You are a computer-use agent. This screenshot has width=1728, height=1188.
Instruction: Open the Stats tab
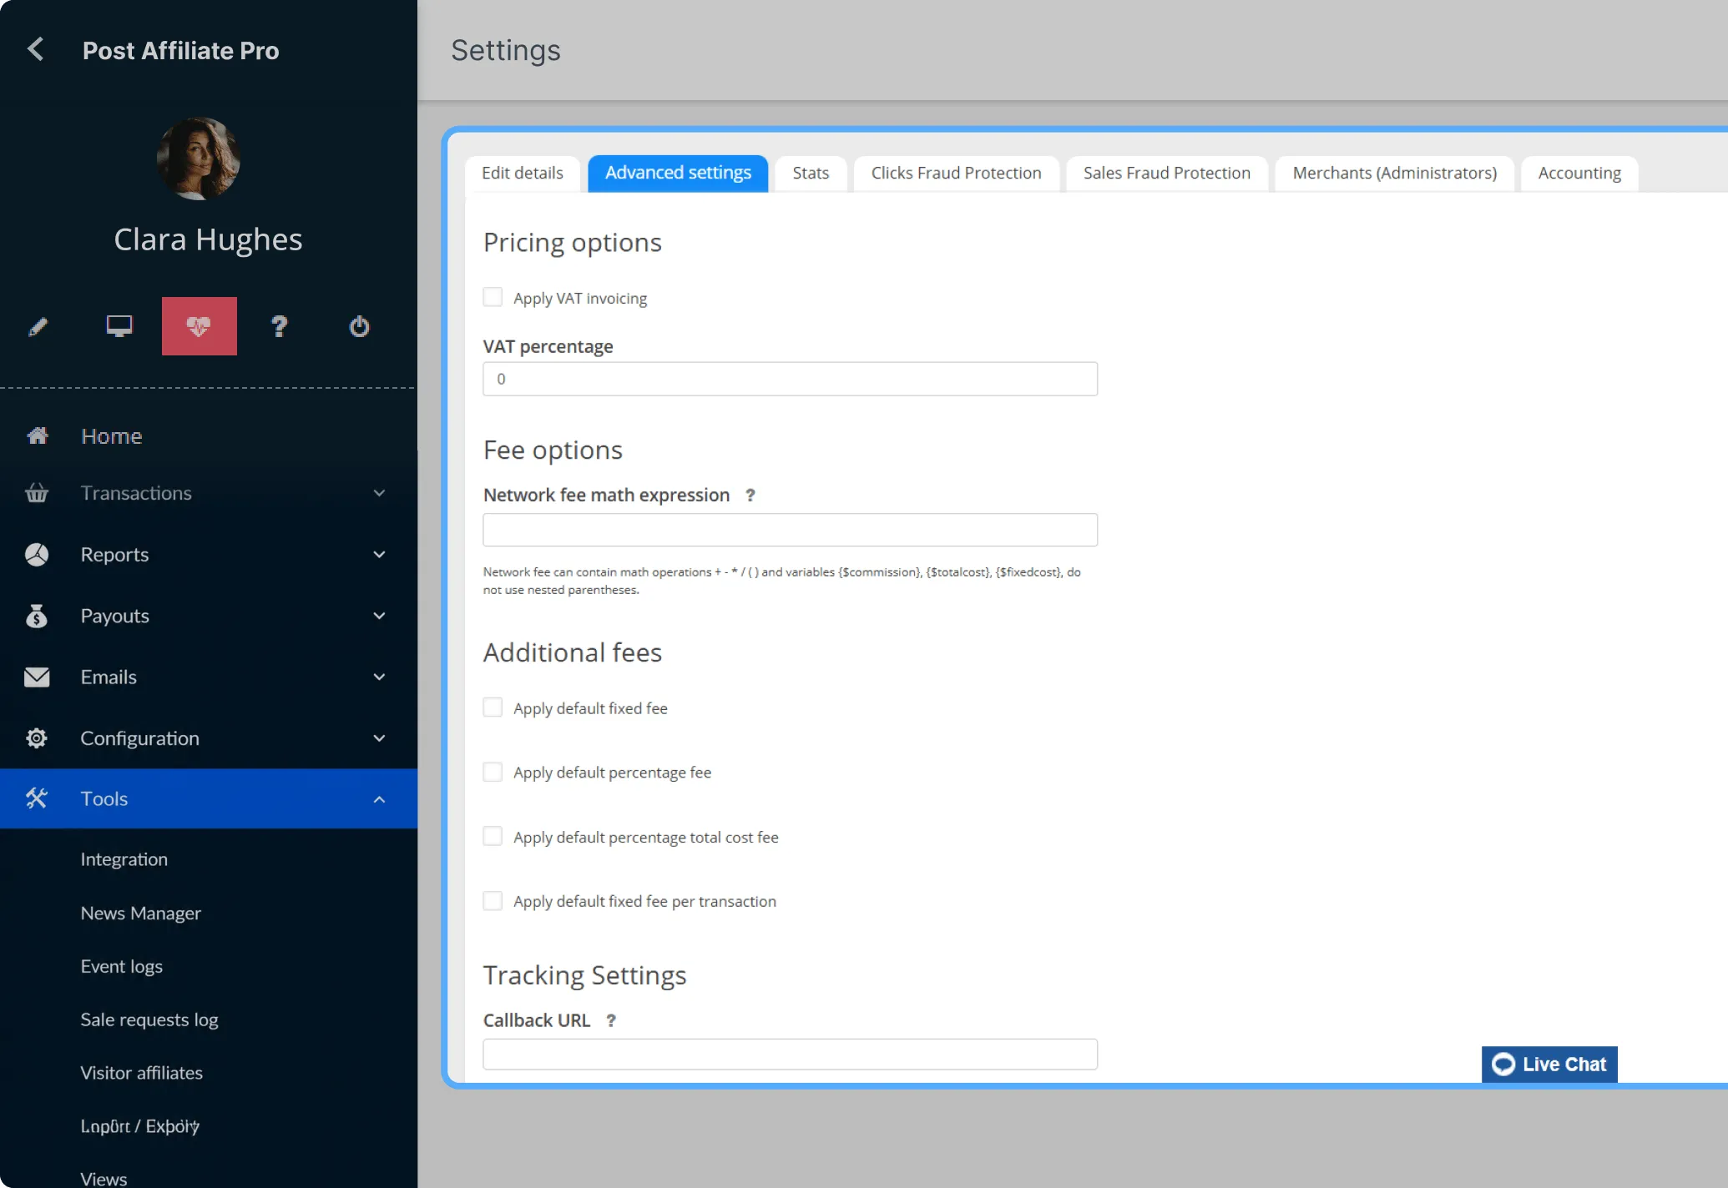pos(811,174)
